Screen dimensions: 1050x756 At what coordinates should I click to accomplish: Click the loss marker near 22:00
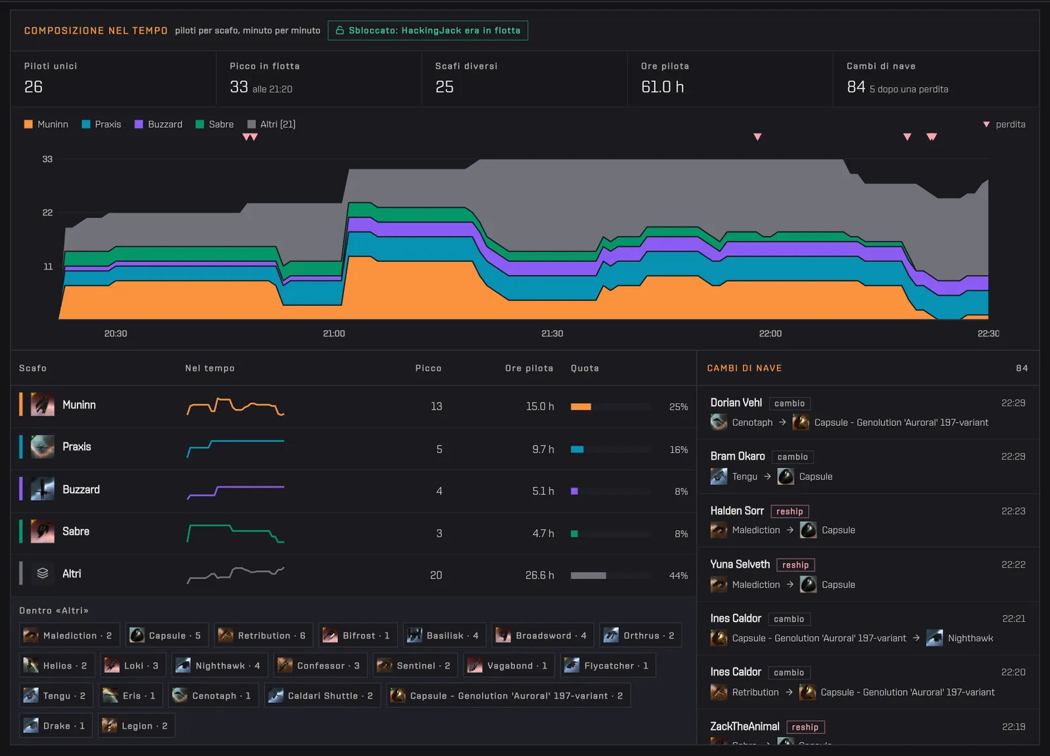[757, 136]
